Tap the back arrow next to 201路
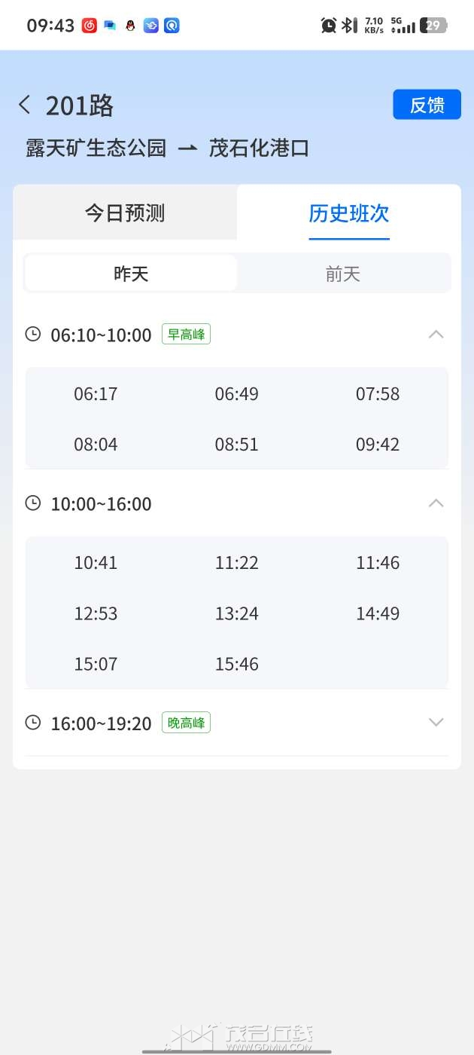 25,105
